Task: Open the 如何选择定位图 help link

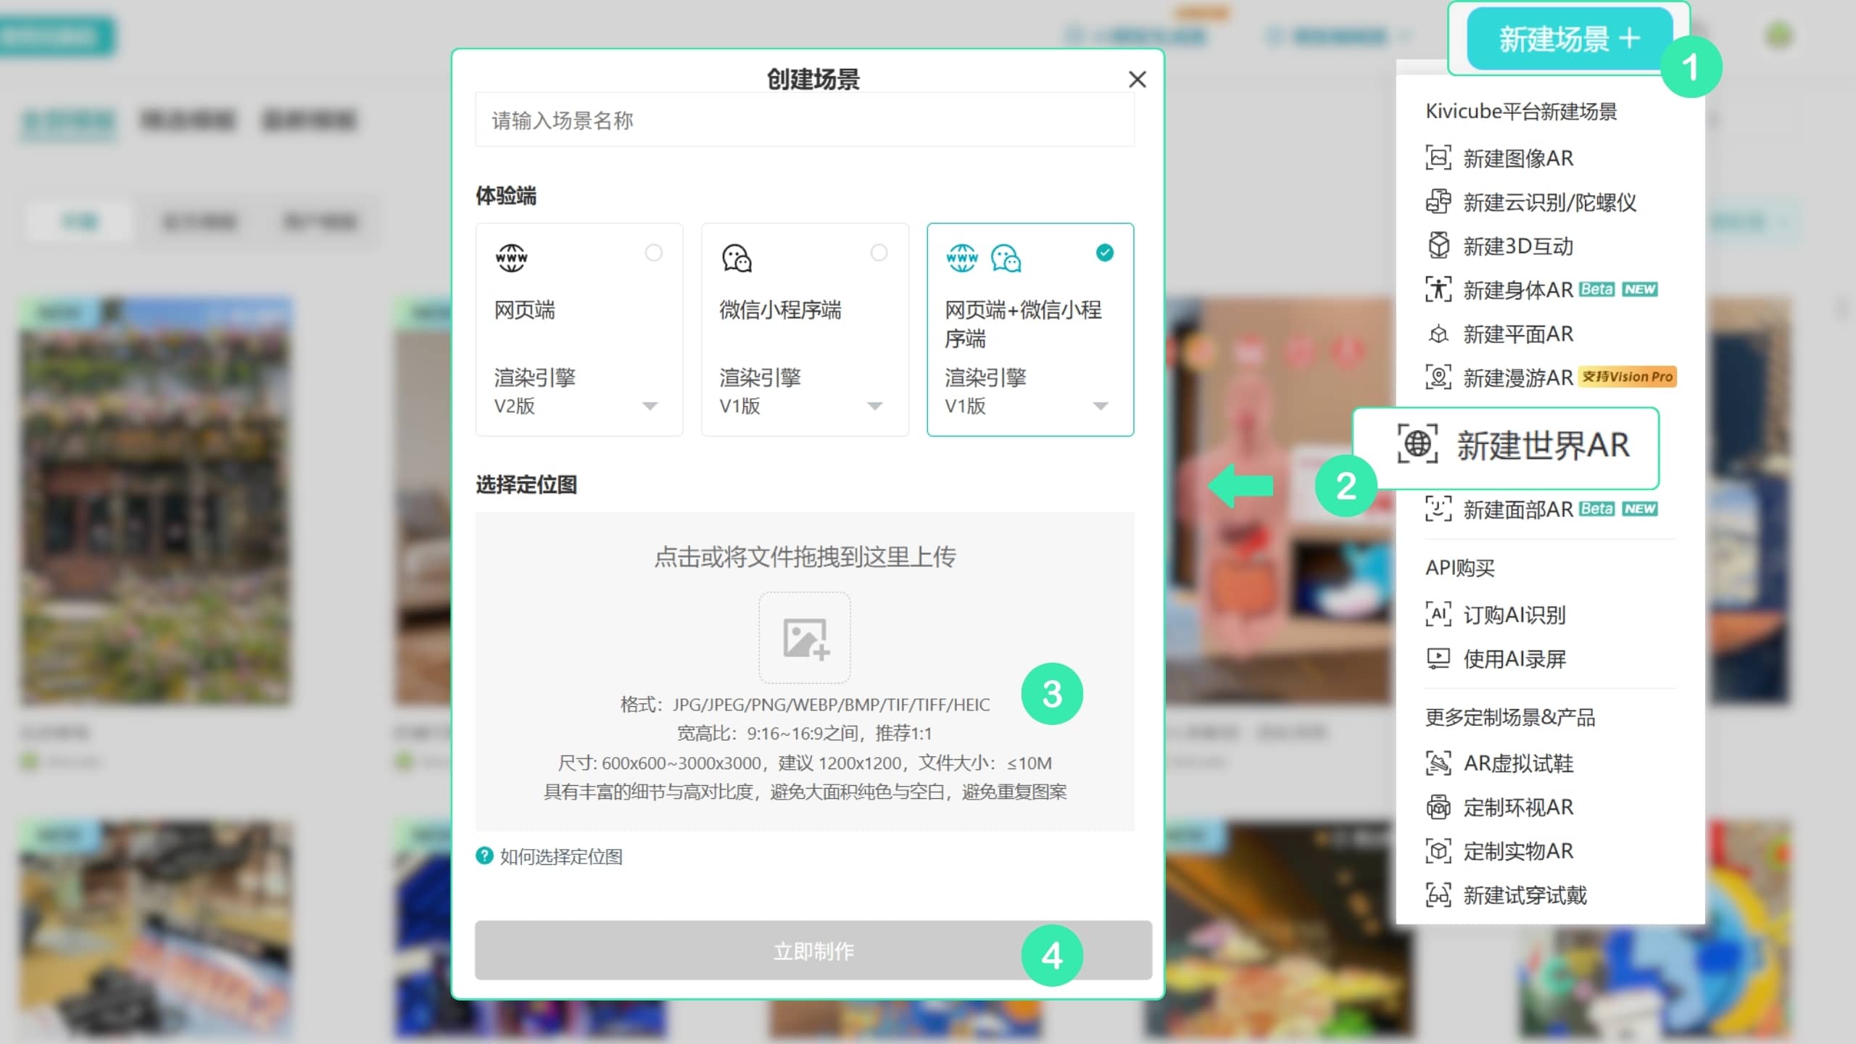Action: coord(560,857)
